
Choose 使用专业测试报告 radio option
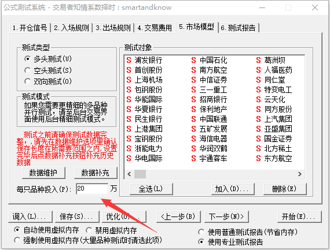230,242
